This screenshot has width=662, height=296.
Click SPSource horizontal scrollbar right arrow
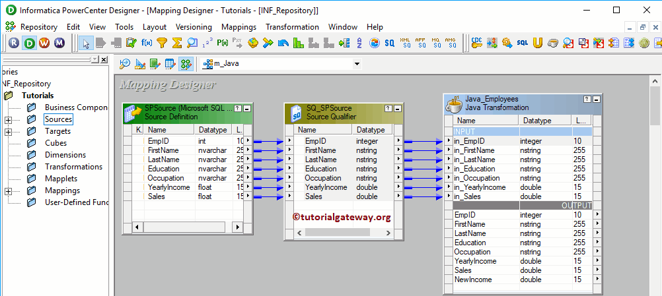pos(238,227)
